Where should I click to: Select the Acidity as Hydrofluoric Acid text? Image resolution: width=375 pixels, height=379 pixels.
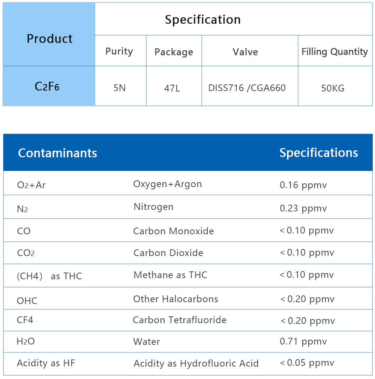coord(196,363)
